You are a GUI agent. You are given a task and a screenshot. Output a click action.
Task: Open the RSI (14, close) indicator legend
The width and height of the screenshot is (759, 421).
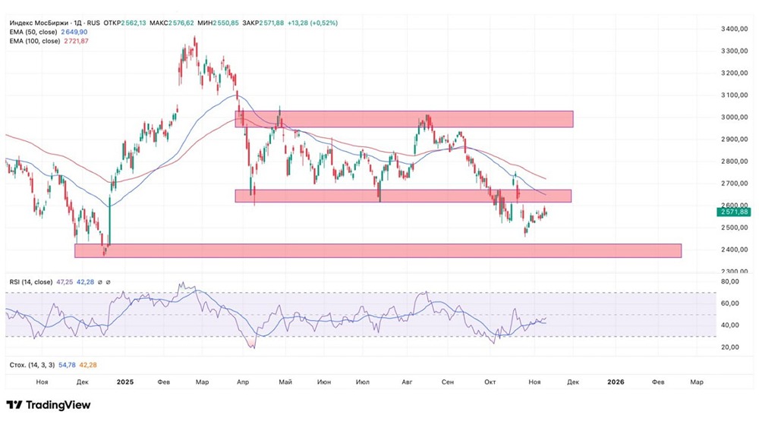31,281
